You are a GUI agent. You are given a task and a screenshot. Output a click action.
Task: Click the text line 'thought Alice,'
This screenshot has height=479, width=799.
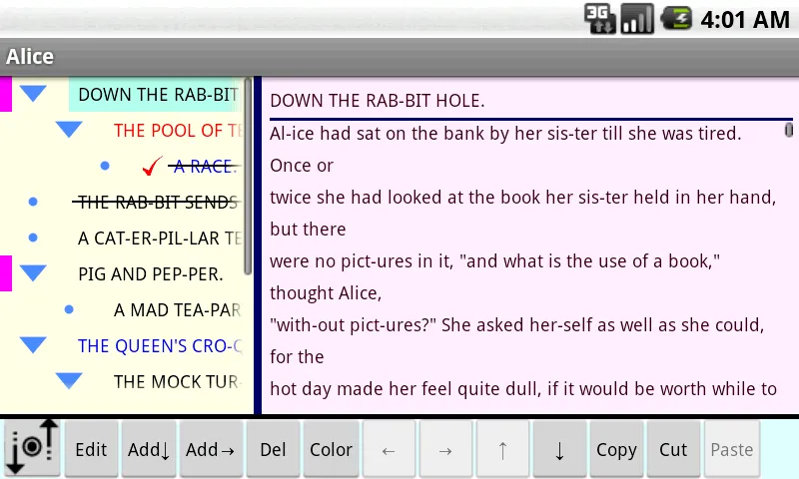pyautogui.click(x=326, y=293)
